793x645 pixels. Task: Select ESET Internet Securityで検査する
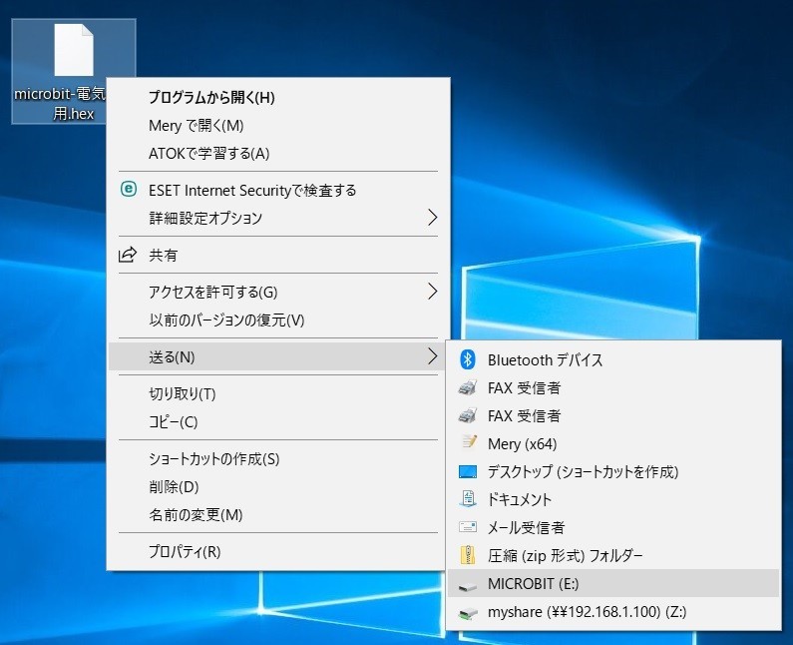[278, 190]
